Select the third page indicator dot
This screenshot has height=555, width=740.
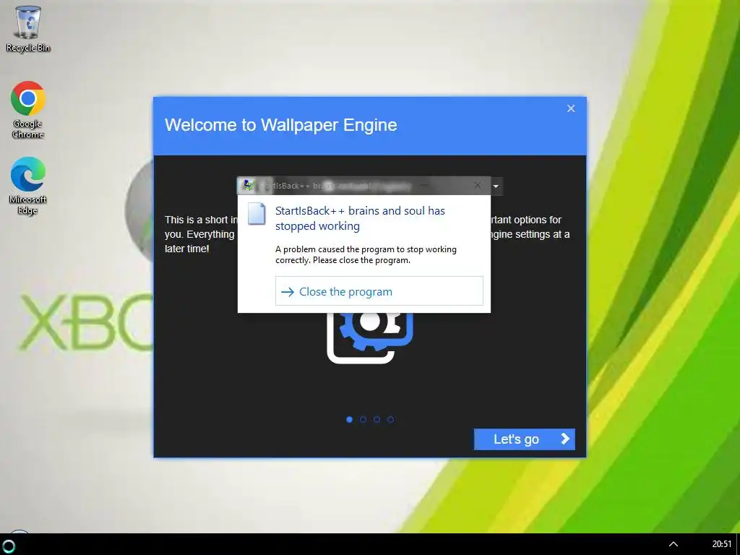(377, 419)
